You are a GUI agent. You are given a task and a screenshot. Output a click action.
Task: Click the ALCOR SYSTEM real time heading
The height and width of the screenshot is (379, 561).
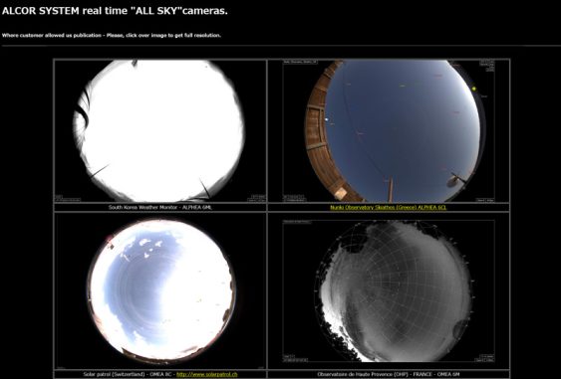click(115, 11)
